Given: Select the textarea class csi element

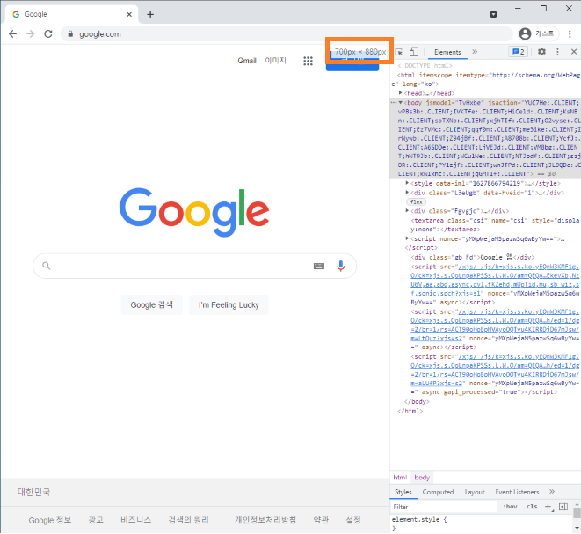Looking at the screenshot, I should click(x=495, y=224).
